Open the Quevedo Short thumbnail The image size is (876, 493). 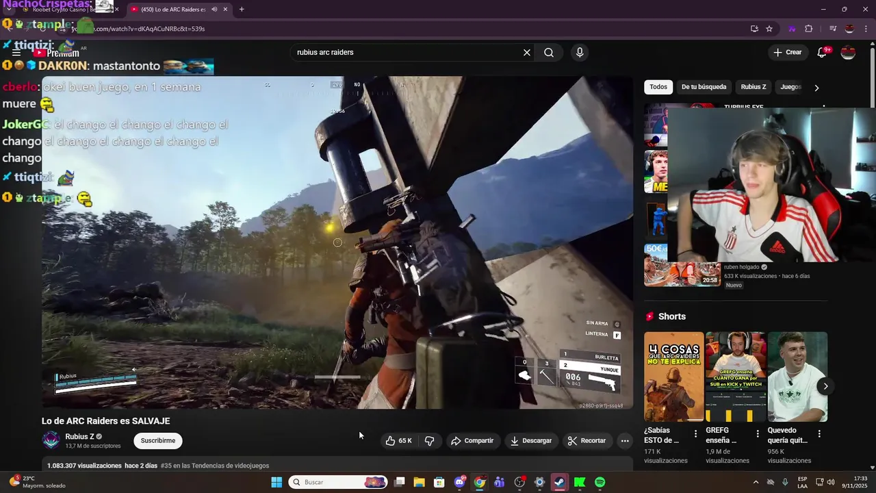tap(797, 377)
